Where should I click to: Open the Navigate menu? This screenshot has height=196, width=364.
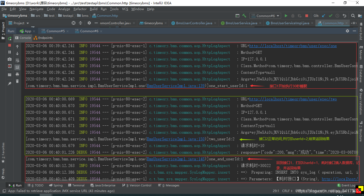click(x=37, y=9)
